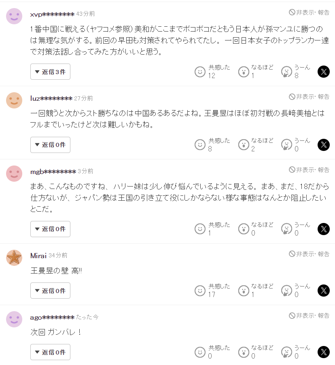Expand 返信0件 under ago comment
This screenshot has width=335, height=365.
coord(50,352)
